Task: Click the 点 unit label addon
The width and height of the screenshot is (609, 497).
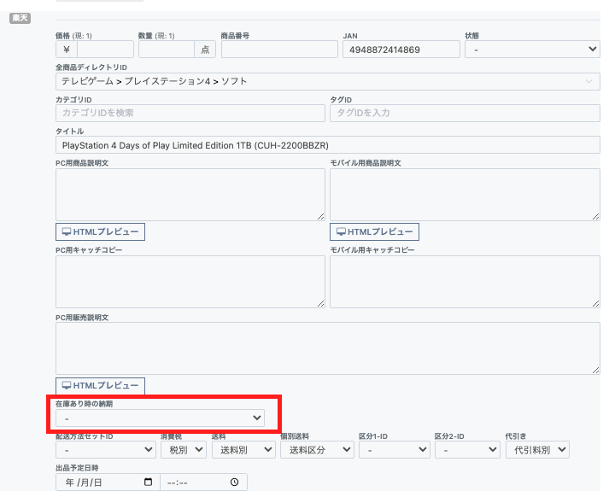Action: tap(205, 50)
